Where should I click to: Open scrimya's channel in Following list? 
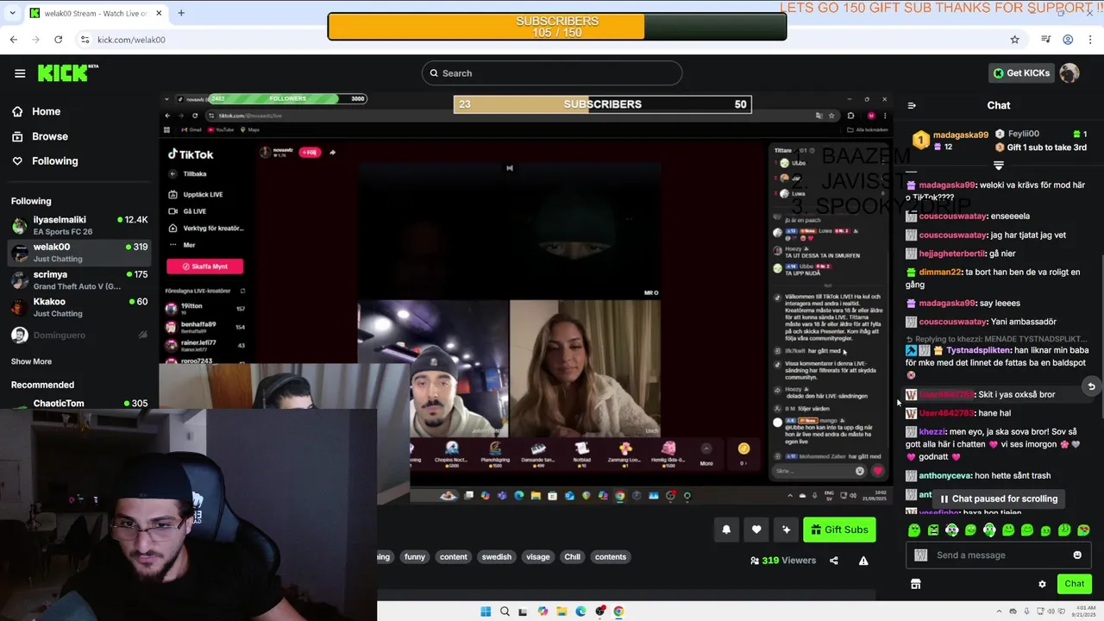(x=79, y=279)
